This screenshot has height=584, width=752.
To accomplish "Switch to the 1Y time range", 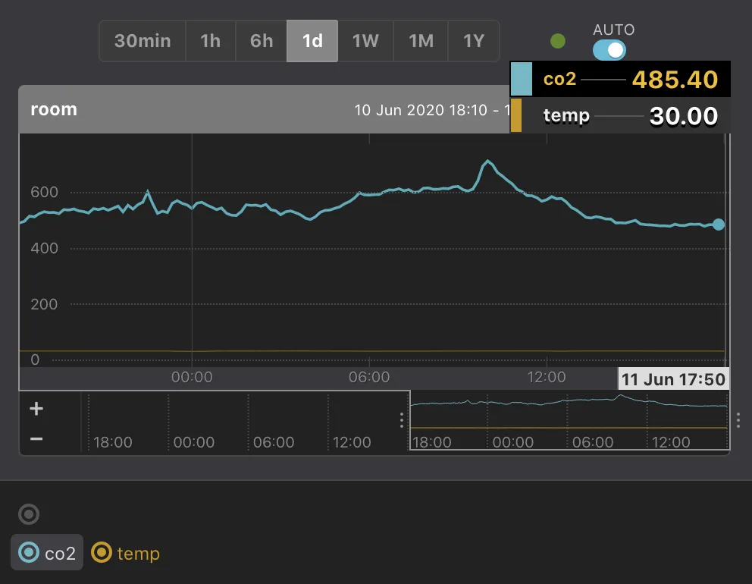I will pyautogui.click(x=474, y=41).
